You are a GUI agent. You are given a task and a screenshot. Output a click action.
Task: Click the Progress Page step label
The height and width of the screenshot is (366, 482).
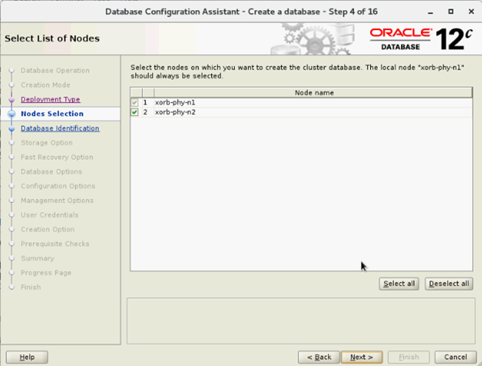coord(46,273)
